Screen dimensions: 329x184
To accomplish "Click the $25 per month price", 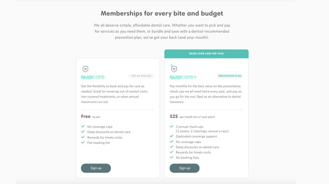I will tap(192, 116).
